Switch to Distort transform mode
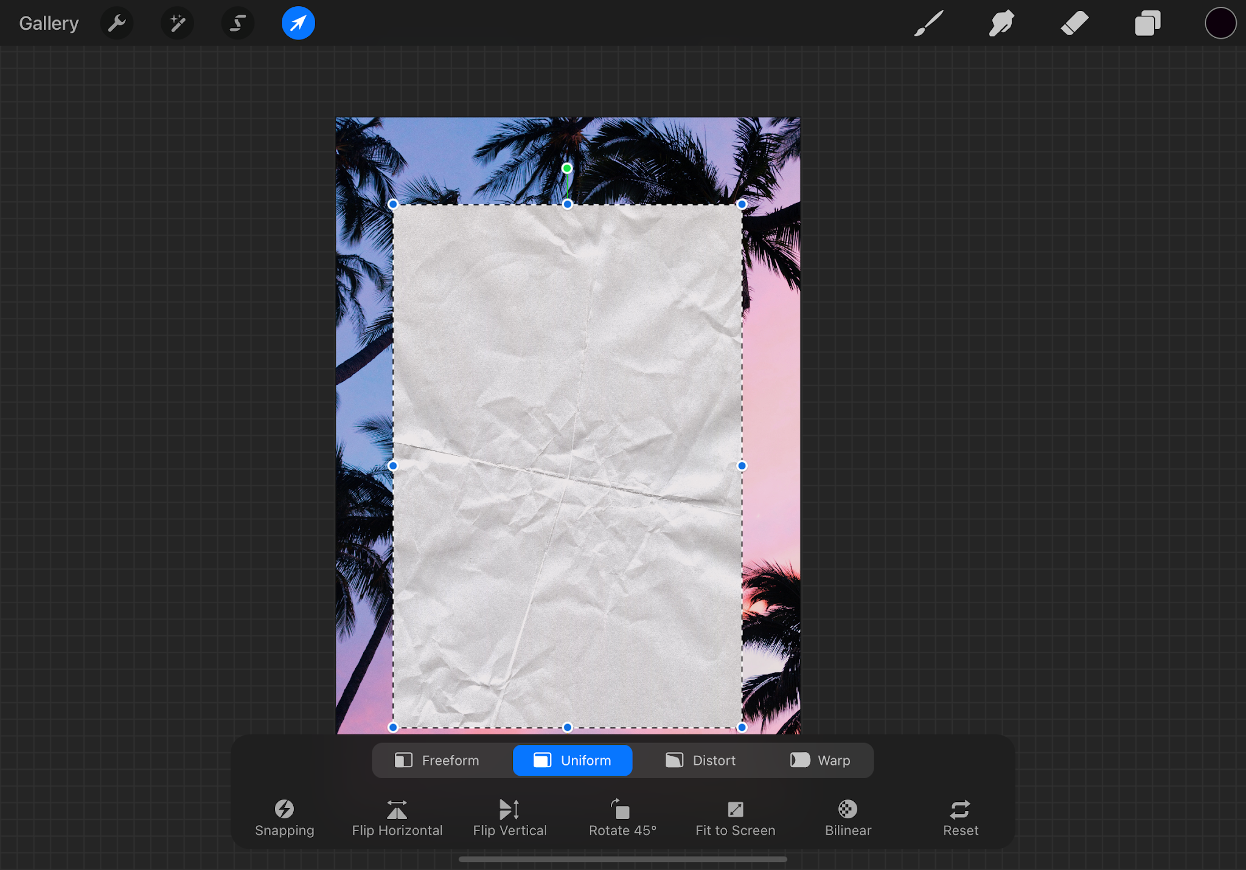 [700, 761]
